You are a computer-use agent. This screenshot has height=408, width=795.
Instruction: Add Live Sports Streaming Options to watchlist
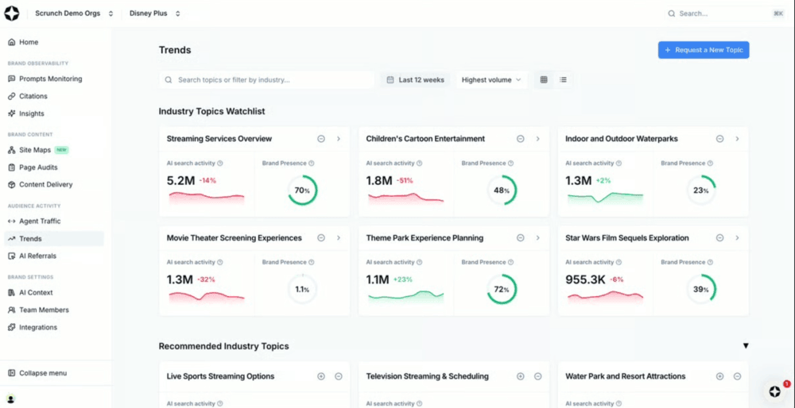click(321, 376)
